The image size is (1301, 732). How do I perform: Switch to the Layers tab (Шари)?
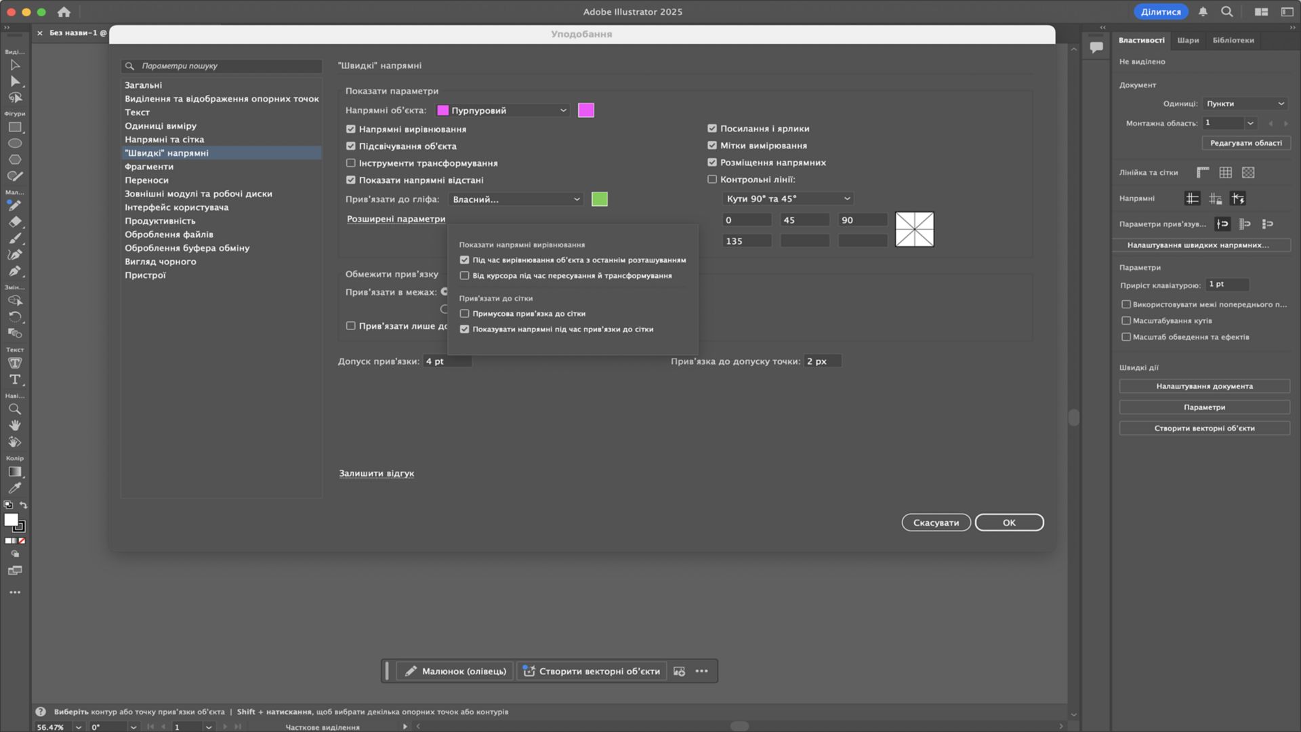1188,40
